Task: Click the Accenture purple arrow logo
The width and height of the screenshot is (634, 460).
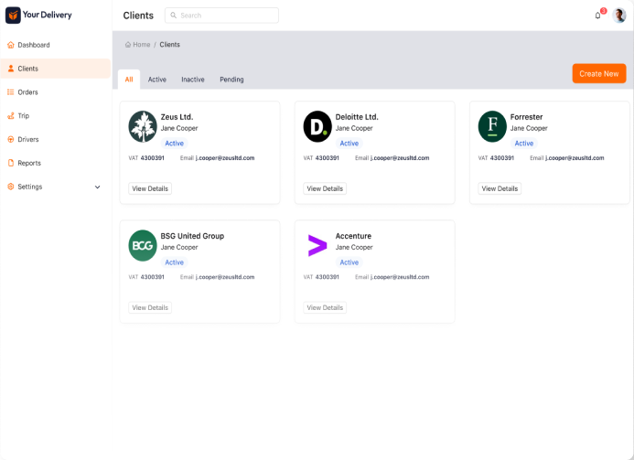Action: click(x=317, y=245)
